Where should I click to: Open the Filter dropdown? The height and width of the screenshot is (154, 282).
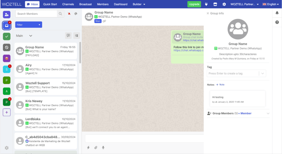point(29,25)
